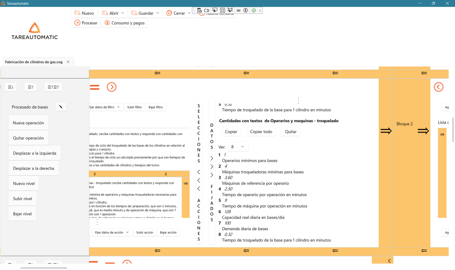Click the Nuevo button
Screen dimensions: 455x270
click(84, 13)
